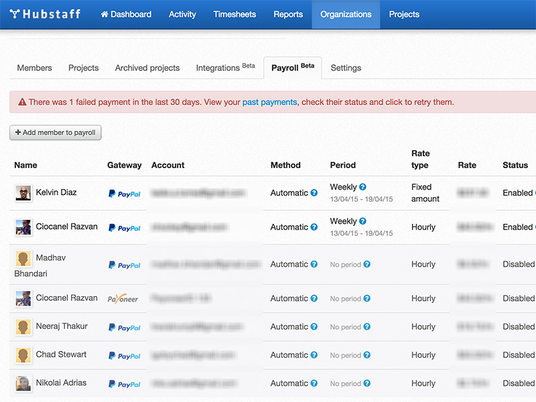
Task: Click PayPal gateway icon for Chad Stewart
Action: 124,356
